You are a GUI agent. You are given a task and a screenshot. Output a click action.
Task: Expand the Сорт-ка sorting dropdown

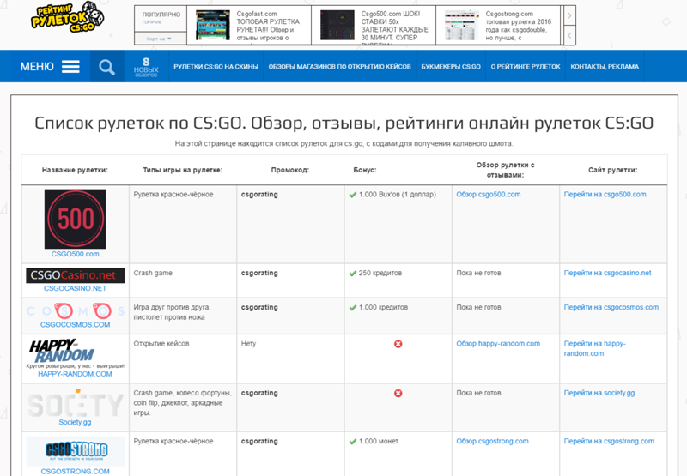tap(160, 39)
